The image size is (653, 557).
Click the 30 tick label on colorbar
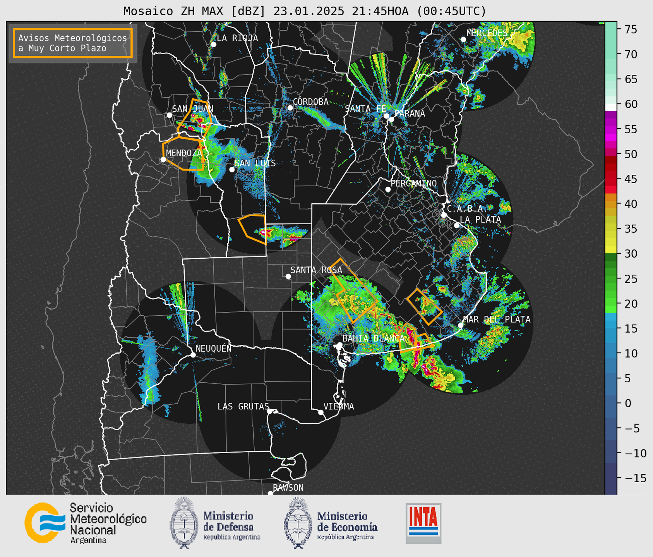pyautogui.click(x=630, y=254)
